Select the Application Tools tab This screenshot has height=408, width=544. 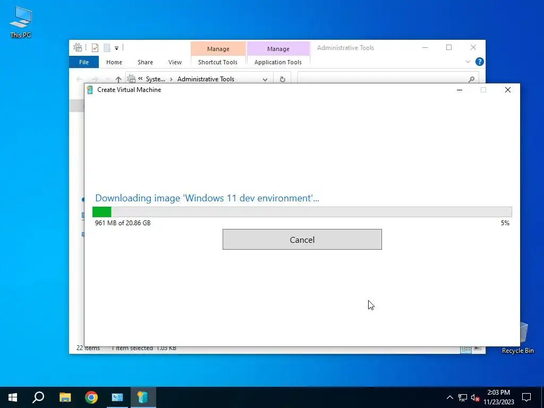coord(278,62)
